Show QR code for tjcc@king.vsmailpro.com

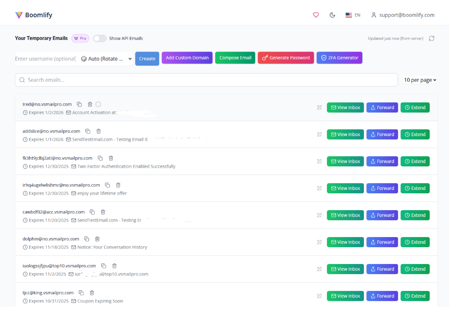coord(319,296)
